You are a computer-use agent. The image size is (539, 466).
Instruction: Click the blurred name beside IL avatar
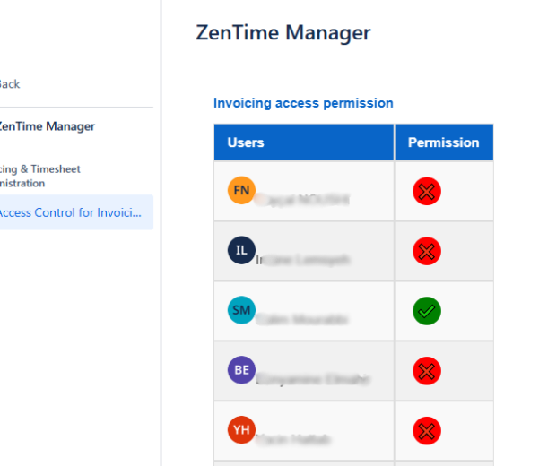pos(303,260)
